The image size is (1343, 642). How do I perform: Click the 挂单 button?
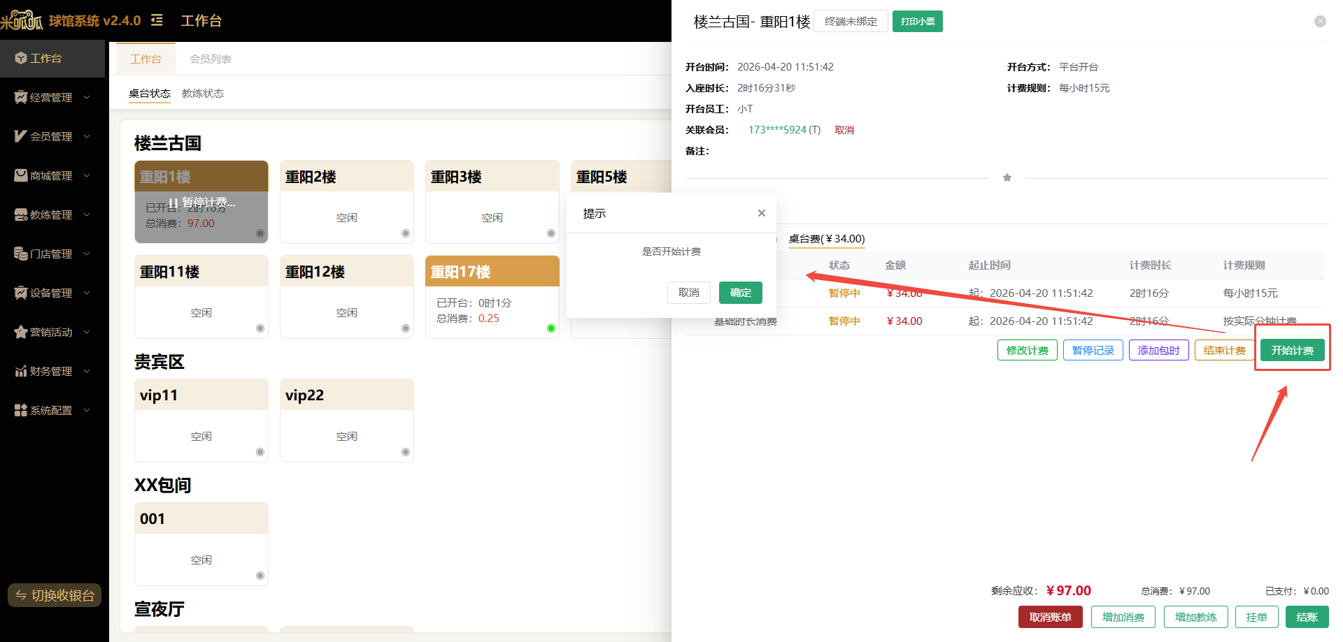pos(1257,617)
